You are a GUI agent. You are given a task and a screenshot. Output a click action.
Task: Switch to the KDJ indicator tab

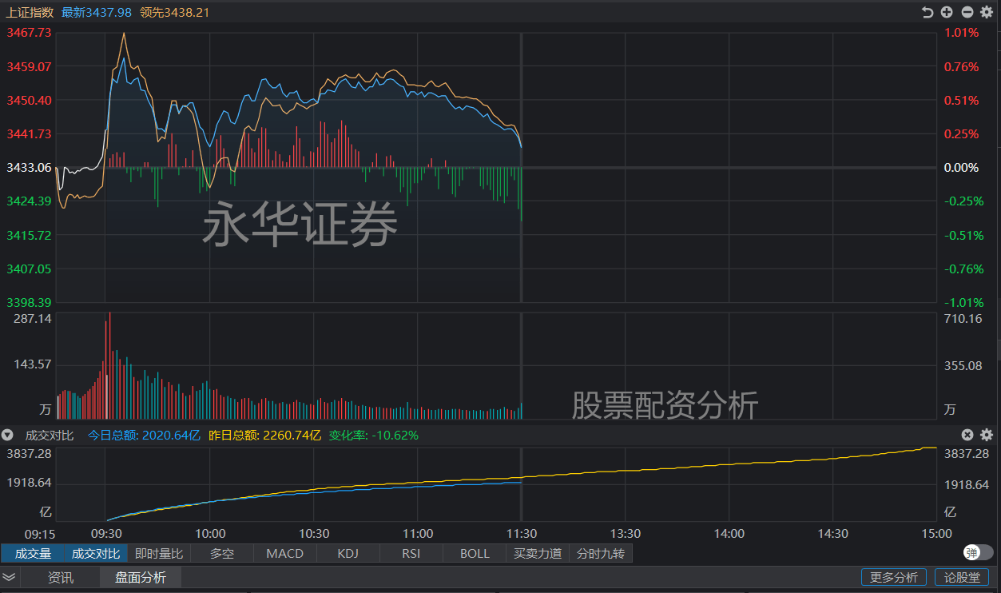point(348,553)
